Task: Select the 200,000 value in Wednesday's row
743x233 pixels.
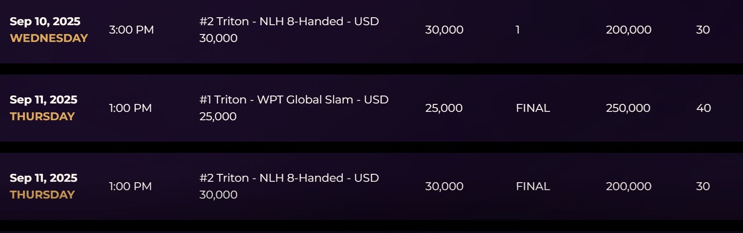Action: [x=628, y=30]
